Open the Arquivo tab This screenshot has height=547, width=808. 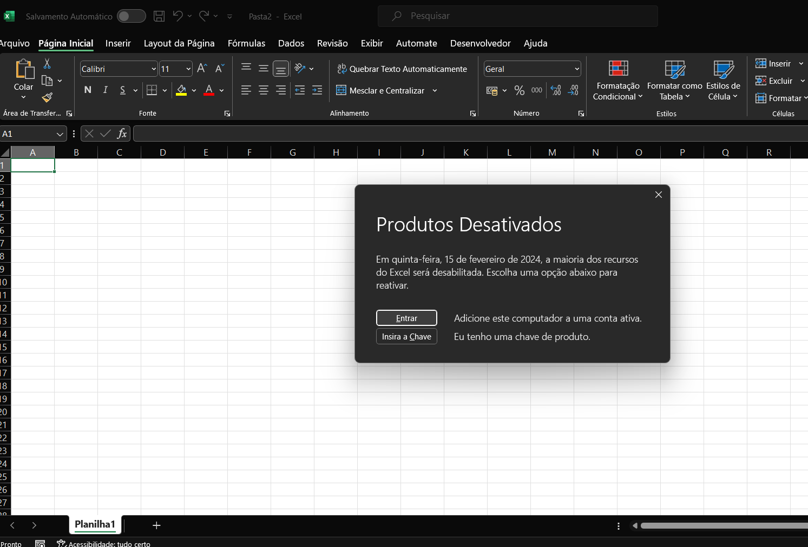[x=15, y=43]
